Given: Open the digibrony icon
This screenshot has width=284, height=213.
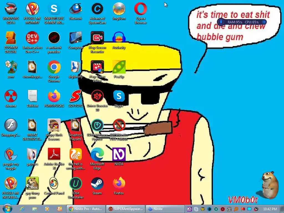Looking at the screenshot, I should [75, 69].
